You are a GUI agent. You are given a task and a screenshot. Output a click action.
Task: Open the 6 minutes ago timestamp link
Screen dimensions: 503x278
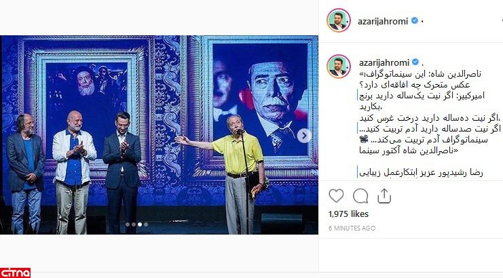pos(352,228)
